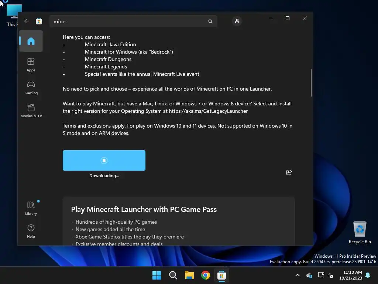Open the notification bell icon

(368, 275)
